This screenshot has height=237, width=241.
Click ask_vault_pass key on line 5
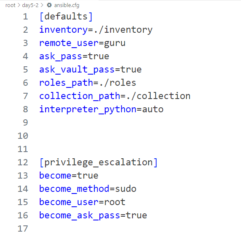pyautogui.click(x=77, y=70)
